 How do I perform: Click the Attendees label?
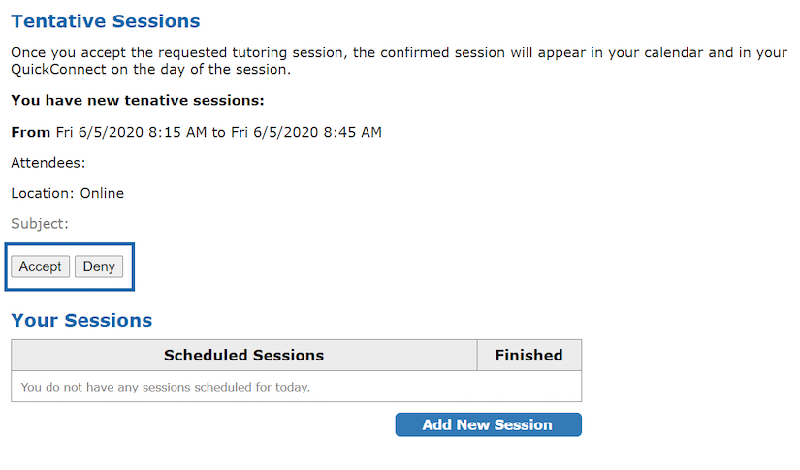click(x=48, y=163)
